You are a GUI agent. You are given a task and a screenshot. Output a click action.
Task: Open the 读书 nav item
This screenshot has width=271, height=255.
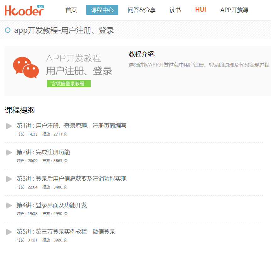pos(175,10)
